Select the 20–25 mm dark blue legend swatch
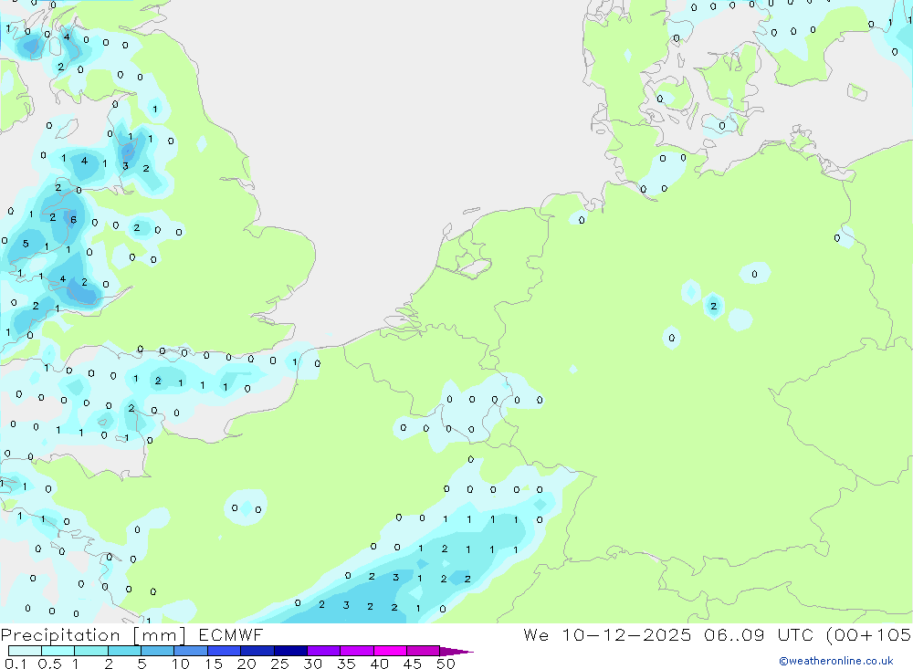913x669 pixels. 257,651
